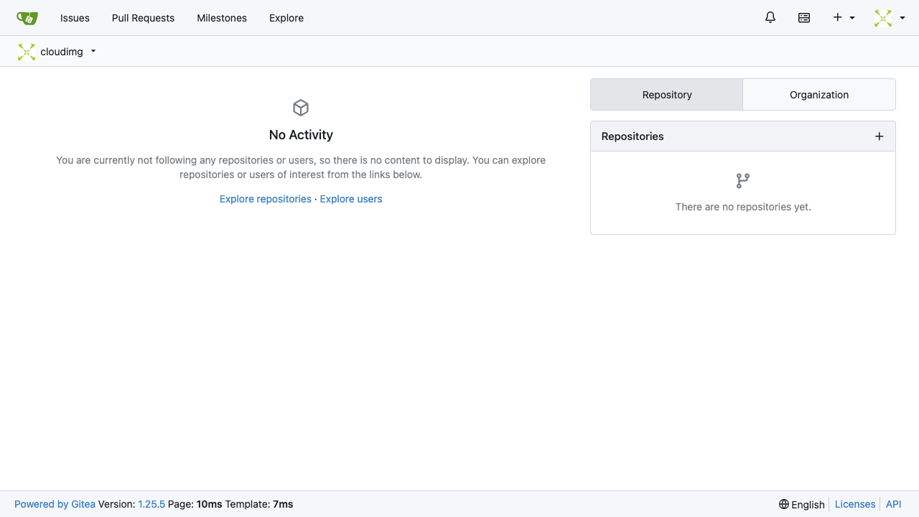Follow the Explore users link
Screen dimensions: 919x517
pyautogui.click(x=351, y=199)
